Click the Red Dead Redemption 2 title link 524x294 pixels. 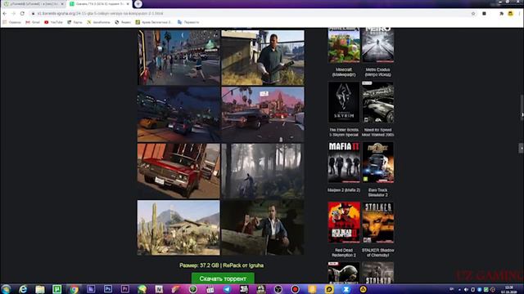pos(344,252)
